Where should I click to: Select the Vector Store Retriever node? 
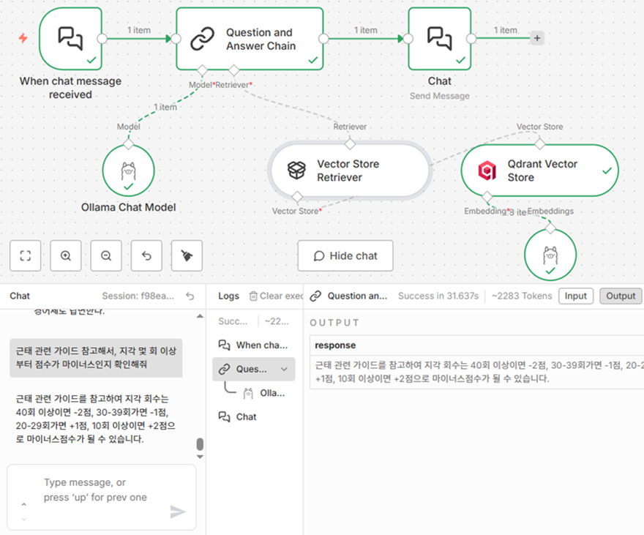(349, 171)
